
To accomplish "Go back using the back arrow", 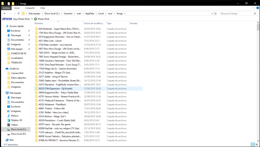I will pyautogui.click(x=4, y=13).
